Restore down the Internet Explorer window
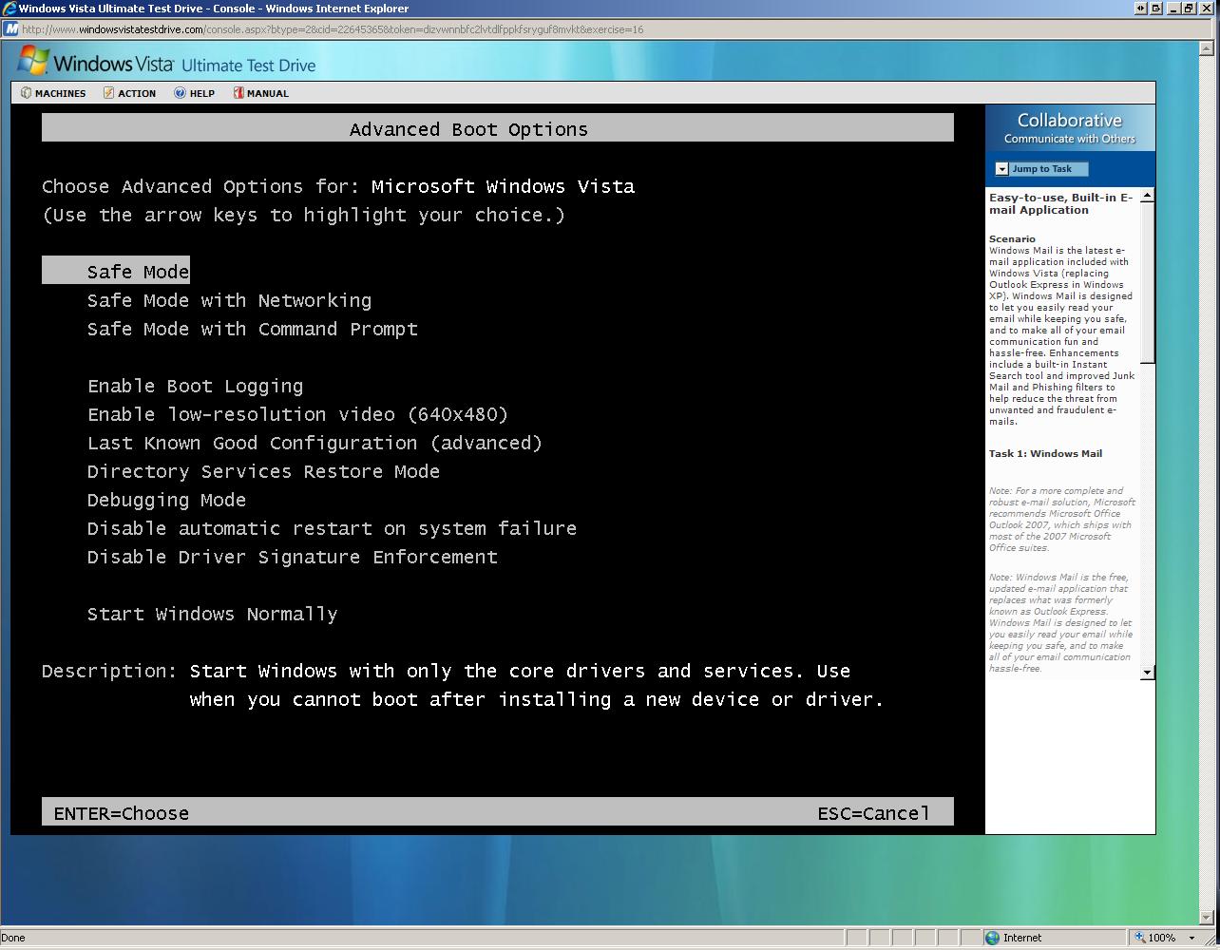Image resolution: width=1220 pixels, height=950 pixels. 1188,9
